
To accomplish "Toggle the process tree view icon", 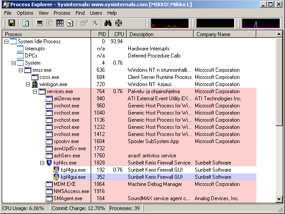I will point(50,23).
